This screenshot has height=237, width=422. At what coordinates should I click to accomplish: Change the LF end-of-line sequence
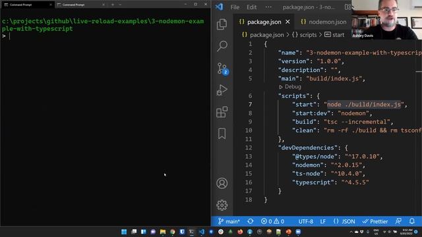323,221
